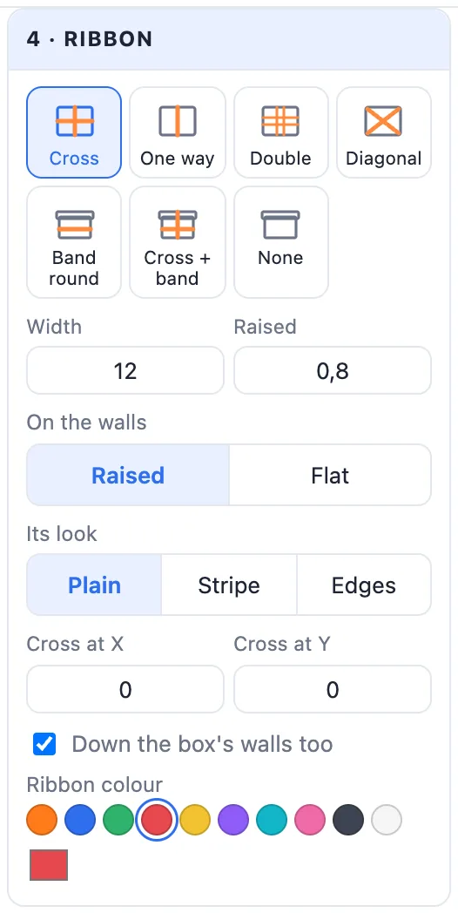Choose the Edges ribbon look
The image size is (458, 913).
pyautogui.click(x=364, y=585)
